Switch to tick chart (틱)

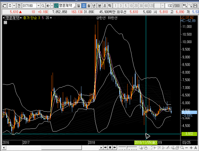point(110,6)
